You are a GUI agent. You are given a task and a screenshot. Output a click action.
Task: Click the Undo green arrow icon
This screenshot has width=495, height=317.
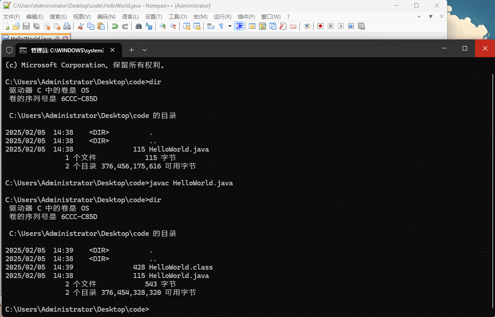tap(115, 26)
